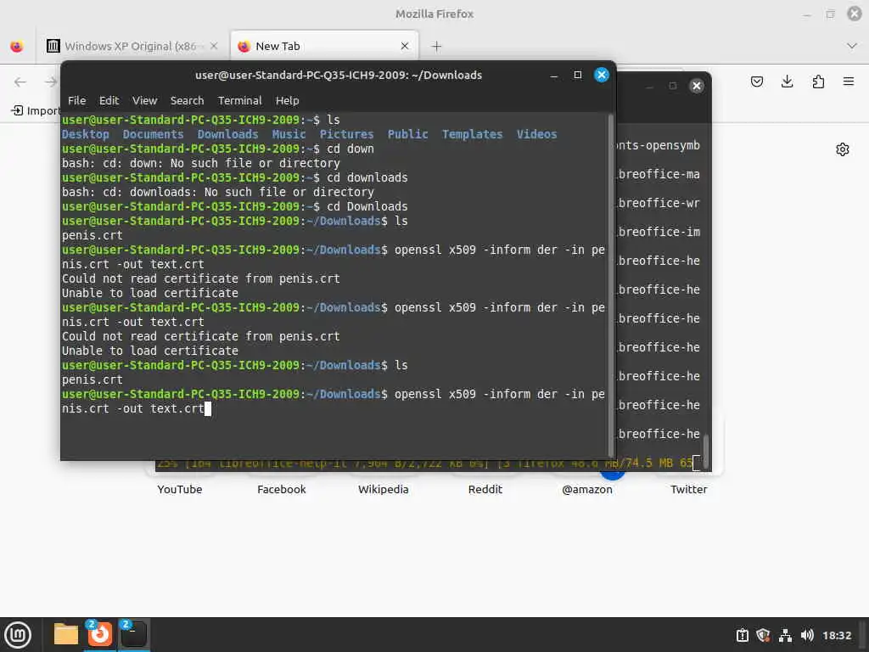Maximize the Downloads terminal window
This screenshot has width=869, height=652.
click(x=577, y=75)
